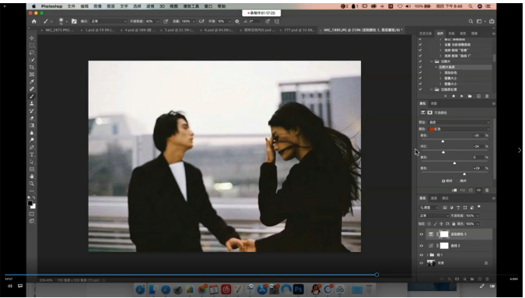Select the Zoom tool

(x=32, y=184)
